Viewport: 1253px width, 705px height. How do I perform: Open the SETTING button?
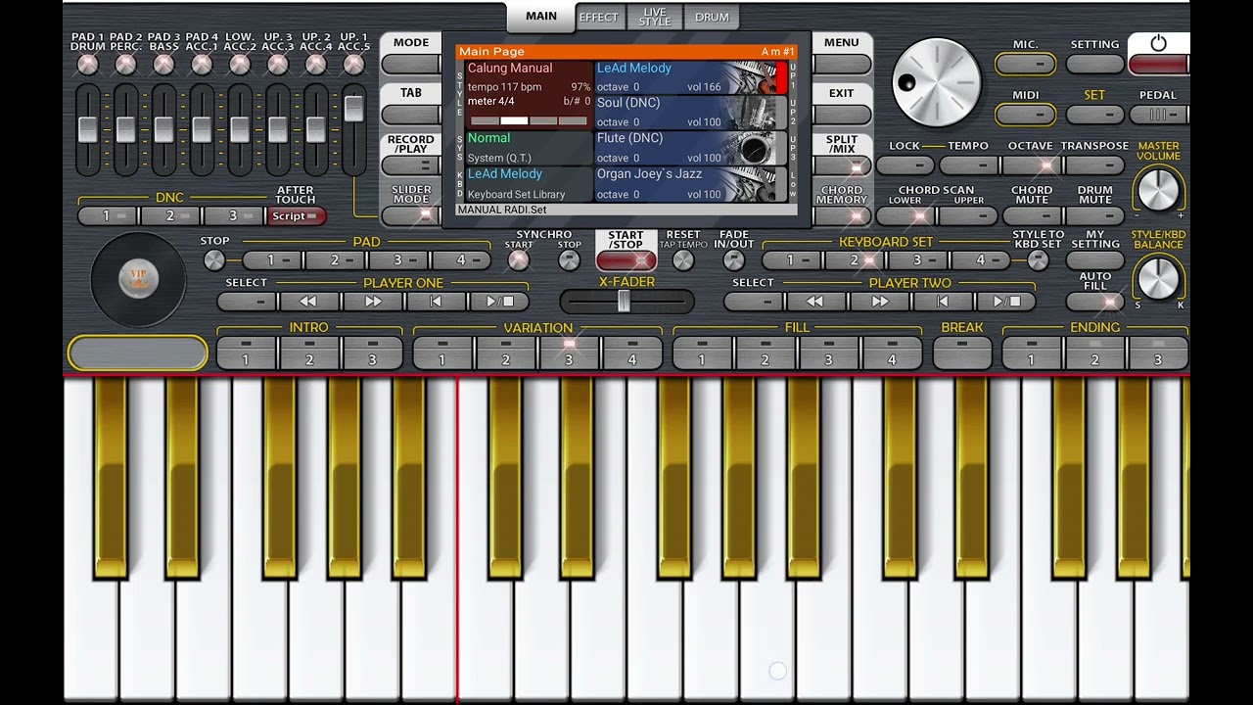coord(1094,65)
